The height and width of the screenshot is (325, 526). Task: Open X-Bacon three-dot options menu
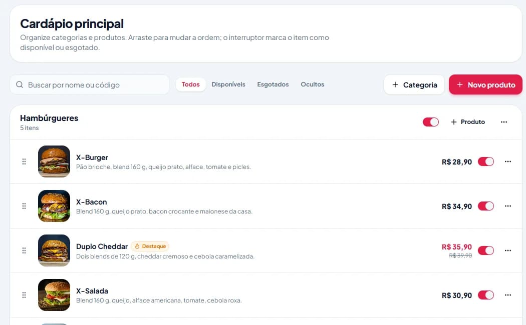(508, 206)
